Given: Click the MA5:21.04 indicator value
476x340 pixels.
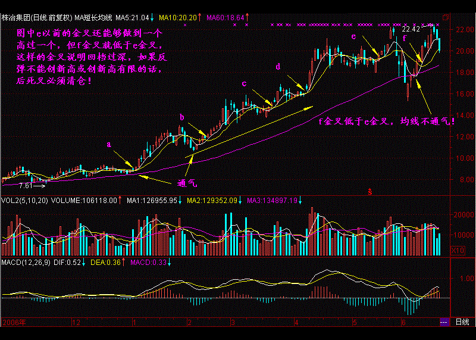Looking at the screenshot, I should pos(132,18).
